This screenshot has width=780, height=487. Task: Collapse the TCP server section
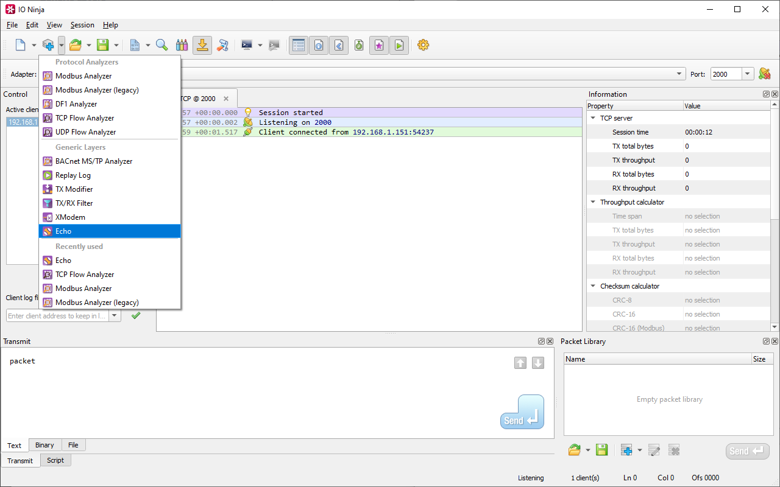pyautogui.click(x=593, y=118)
